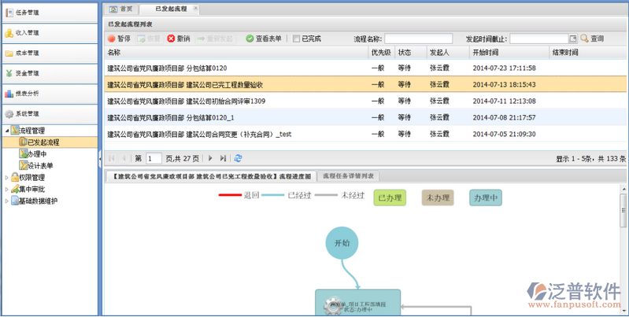
Task: Click the 撤销 cancel button
Action: 179,39
